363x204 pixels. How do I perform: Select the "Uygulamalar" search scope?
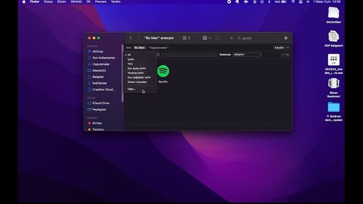(x=158, y=48)
